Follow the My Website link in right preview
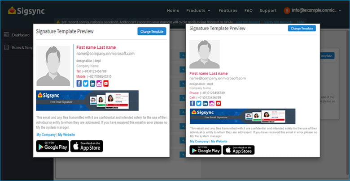This screenshot has width=350, height=181. [x=219, y=141]
